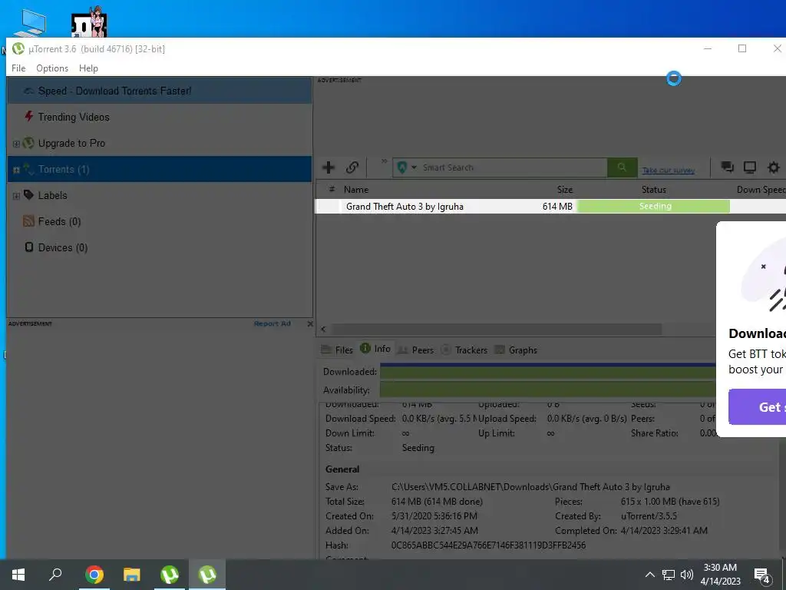Focus the Smart Search input field

(x=514, y=167)
